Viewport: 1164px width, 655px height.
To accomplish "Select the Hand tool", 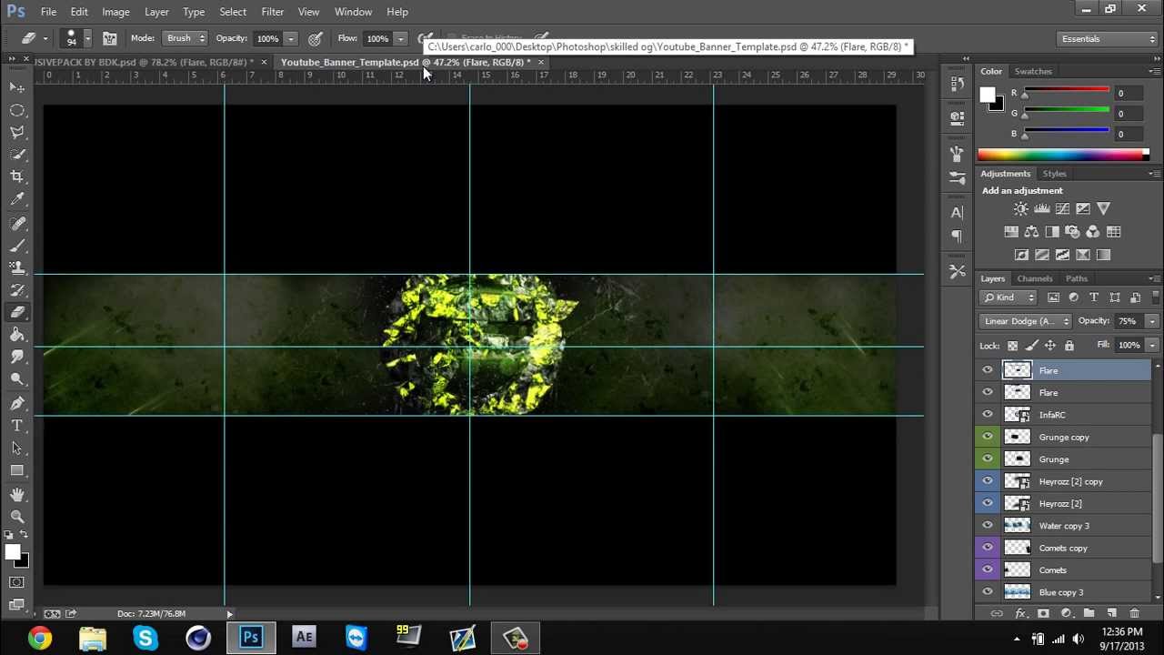I will click(x=17, y=494).
